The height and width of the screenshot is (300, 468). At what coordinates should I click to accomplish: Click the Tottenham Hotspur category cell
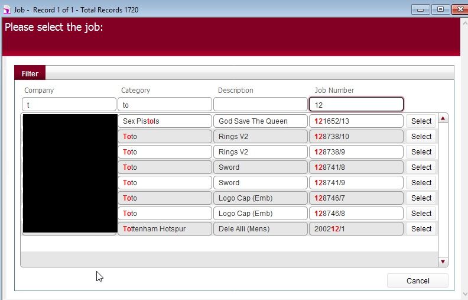tap(165, 229)
